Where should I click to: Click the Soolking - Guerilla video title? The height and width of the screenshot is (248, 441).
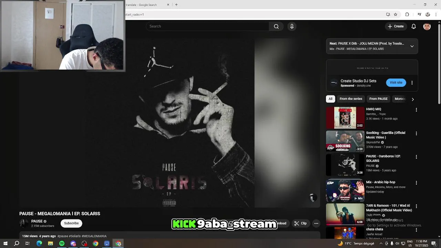click(x=386, y=135)
